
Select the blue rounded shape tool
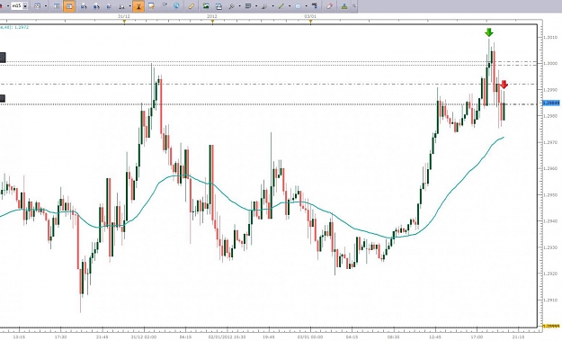(298, 6)
